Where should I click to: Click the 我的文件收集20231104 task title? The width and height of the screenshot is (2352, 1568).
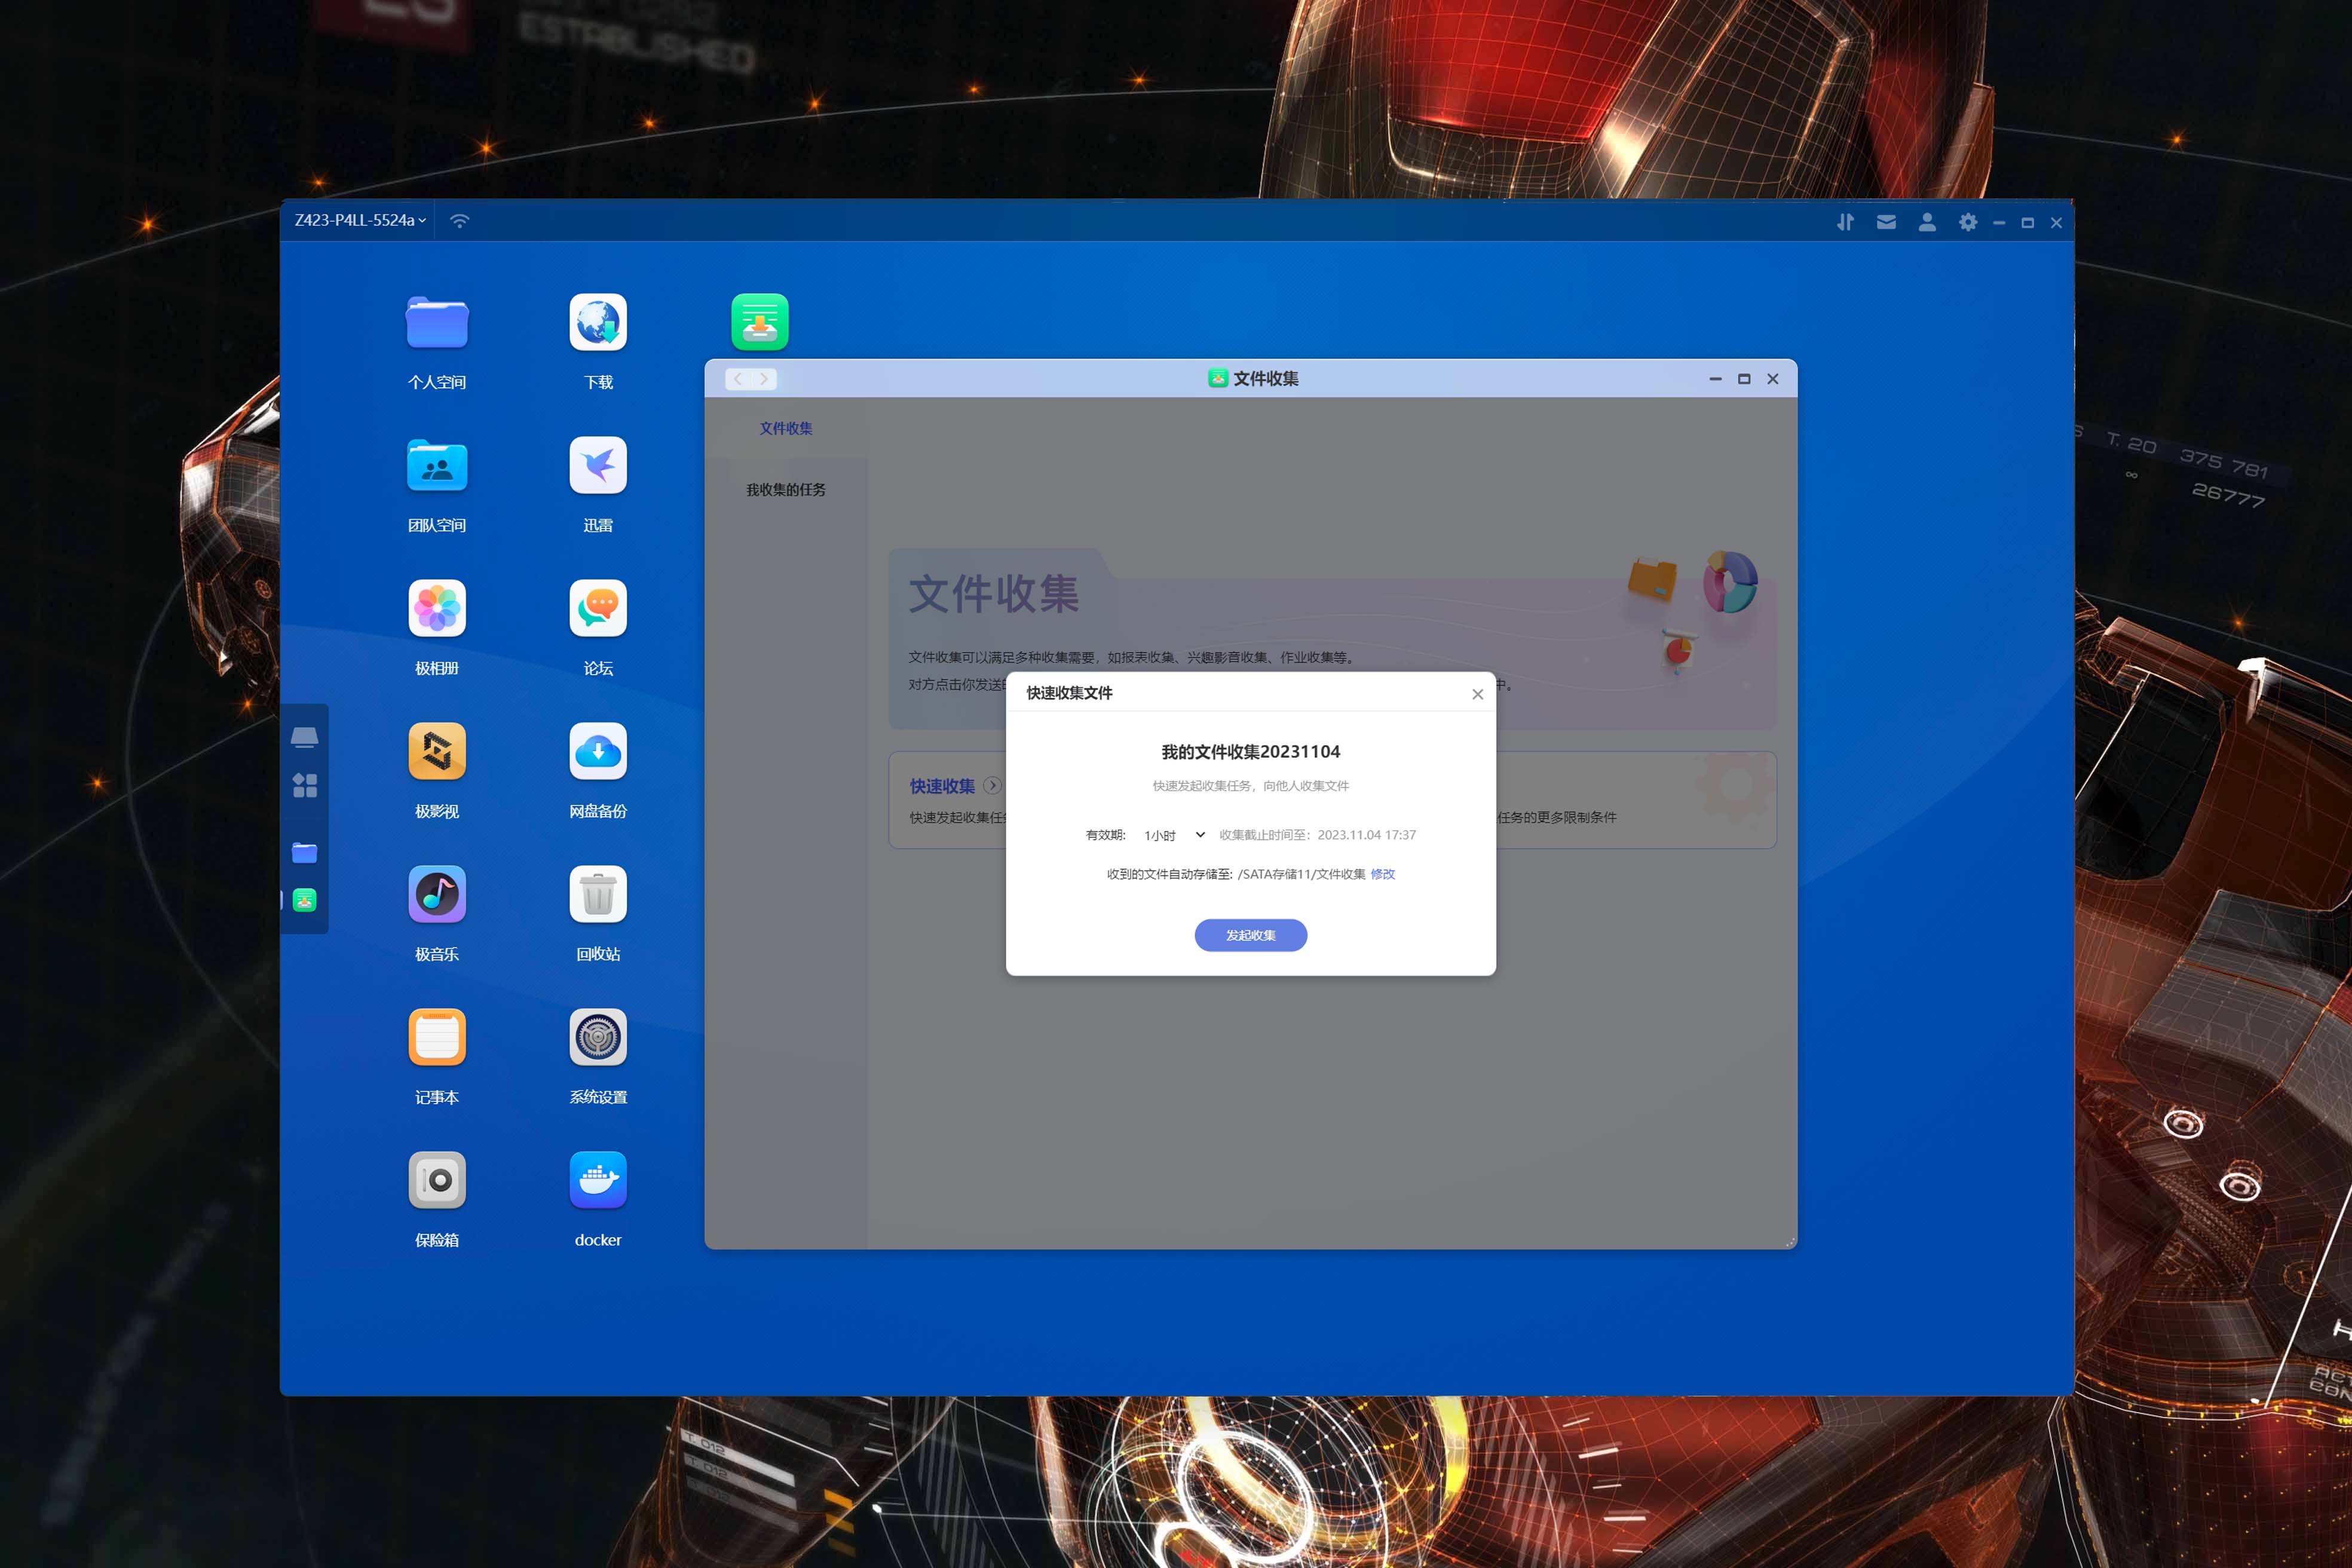1251,752
